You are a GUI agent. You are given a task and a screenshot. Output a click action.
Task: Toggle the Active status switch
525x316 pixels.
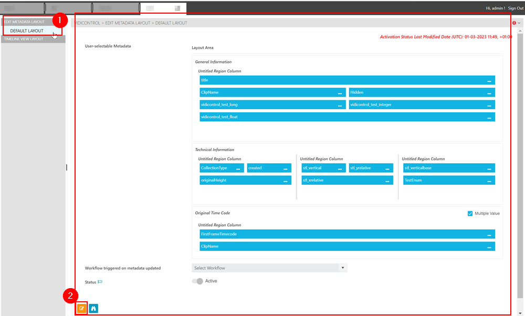click(x=197, y=281)
